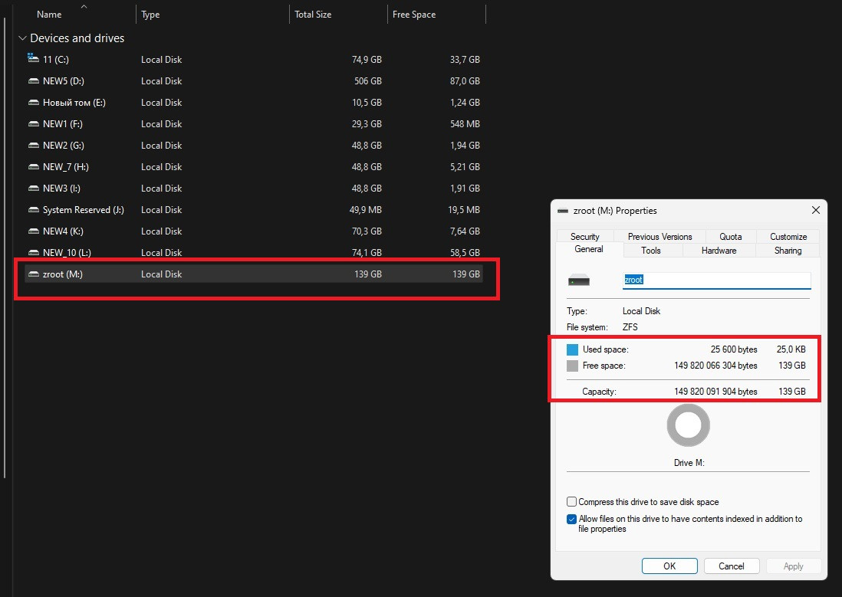Open the Security tab
The height and width of the screenshot is (597, 842).
coord(585,237)
